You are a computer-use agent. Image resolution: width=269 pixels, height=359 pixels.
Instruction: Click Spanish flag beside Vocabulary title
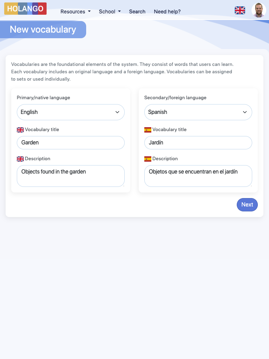tap(148, 130)
